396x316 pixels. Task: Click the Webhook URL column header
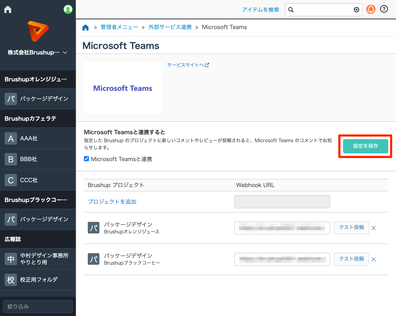pos(255,185)
